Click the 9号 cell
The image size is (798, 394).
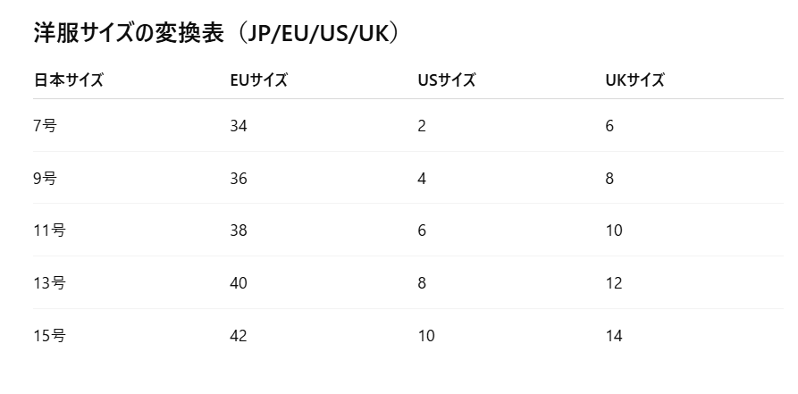[45, 178]
